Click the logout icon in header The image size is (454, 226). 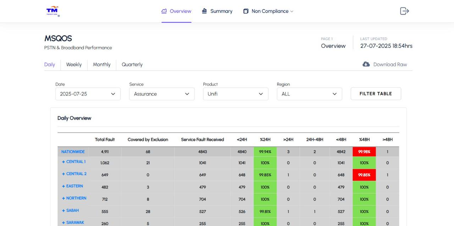[x=404, y=11]
